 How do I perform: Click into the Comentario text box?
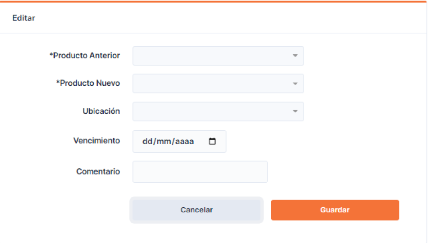(200, 172)
